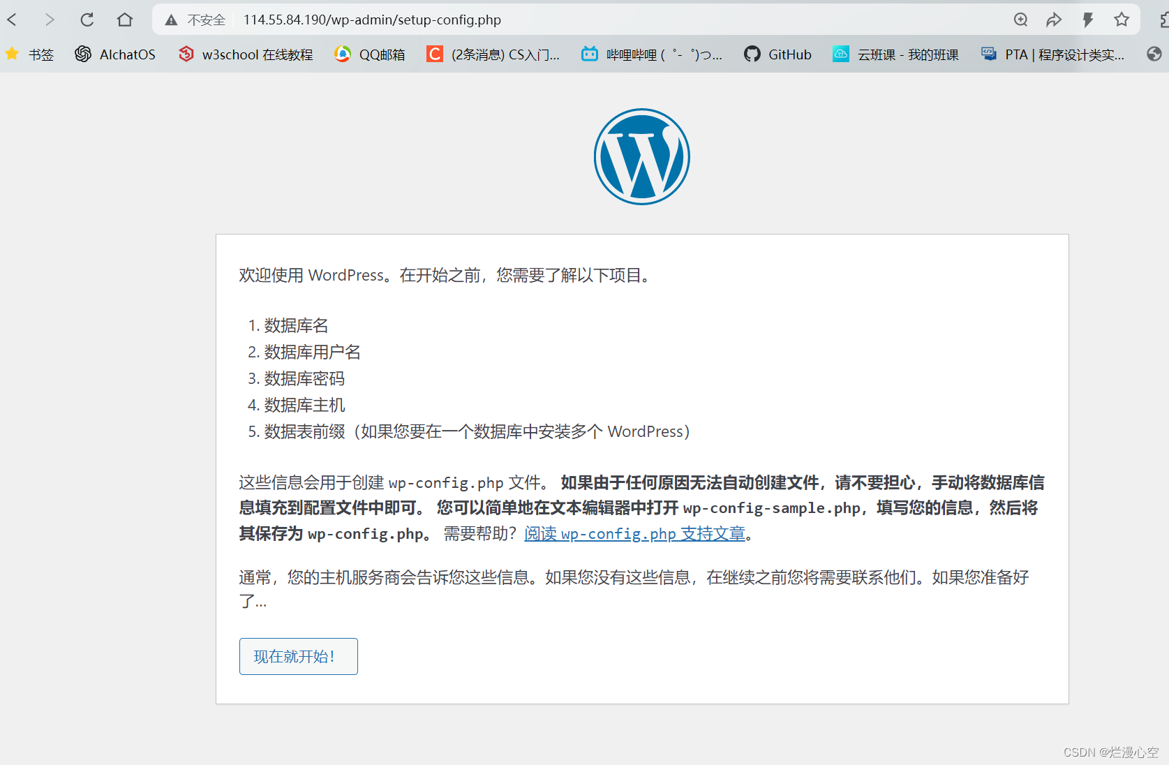Open the w3school 在线教程 bookmark

pyautogui.click(x=245, y=54)
